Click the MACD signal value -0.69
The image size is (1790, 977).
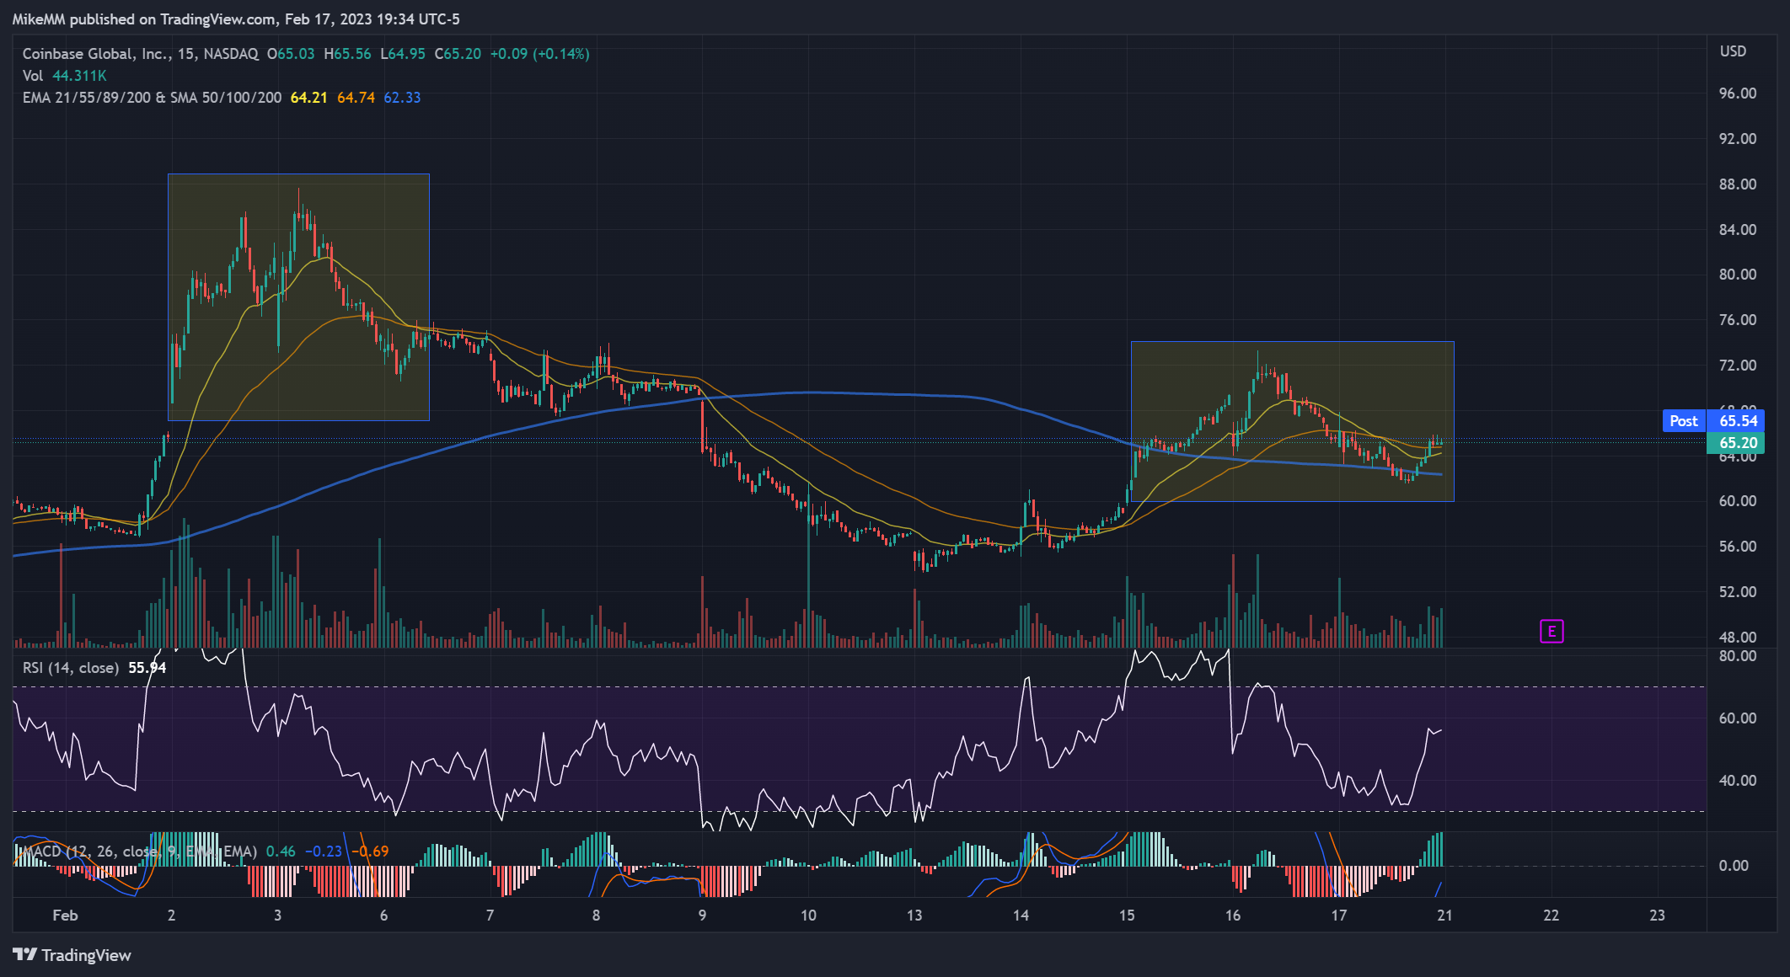point(370,852)
